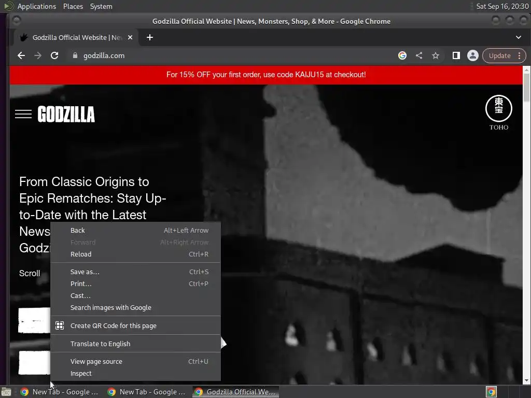Click the Scroll link
Image resolution: width=531 pixels, height=398 pixels.
(30, 274)
